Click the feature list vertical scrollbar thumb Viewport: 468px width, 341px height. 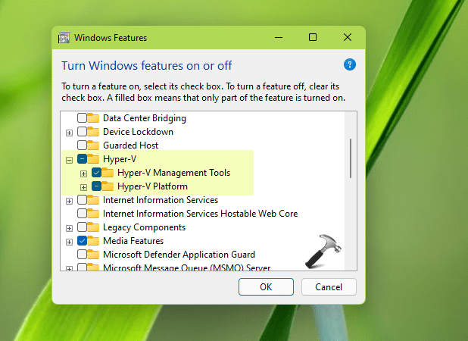[x=351, y=158]
